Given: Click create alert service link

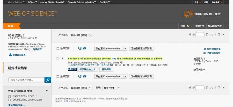Looking at the screenshot, I should 19,55.
